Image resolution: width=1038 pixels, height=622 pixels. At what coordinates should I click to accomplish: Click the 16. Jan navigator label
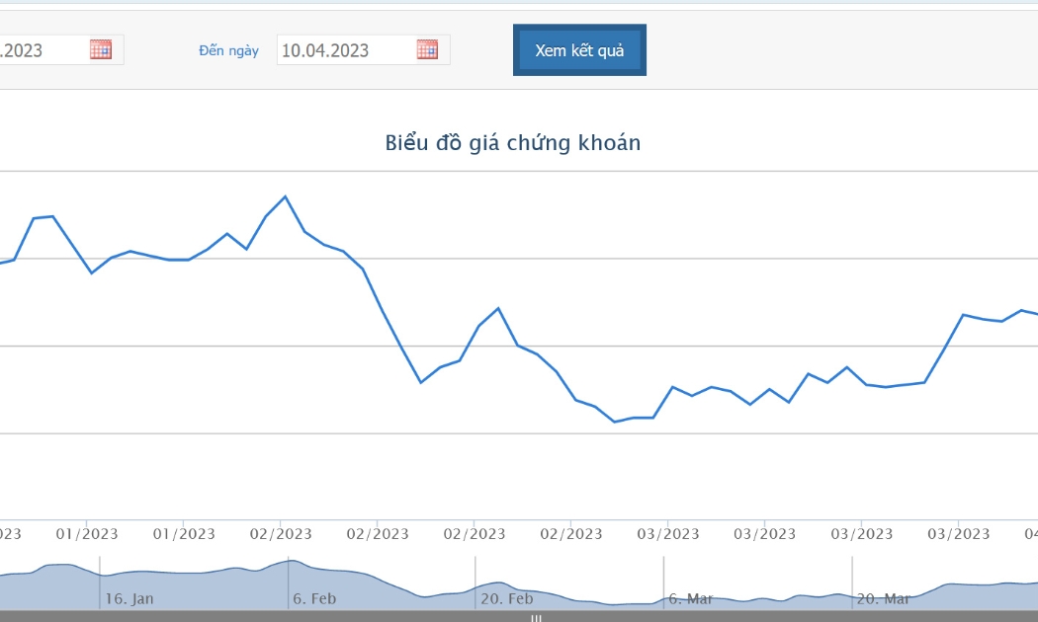click(x=130, y=599)
